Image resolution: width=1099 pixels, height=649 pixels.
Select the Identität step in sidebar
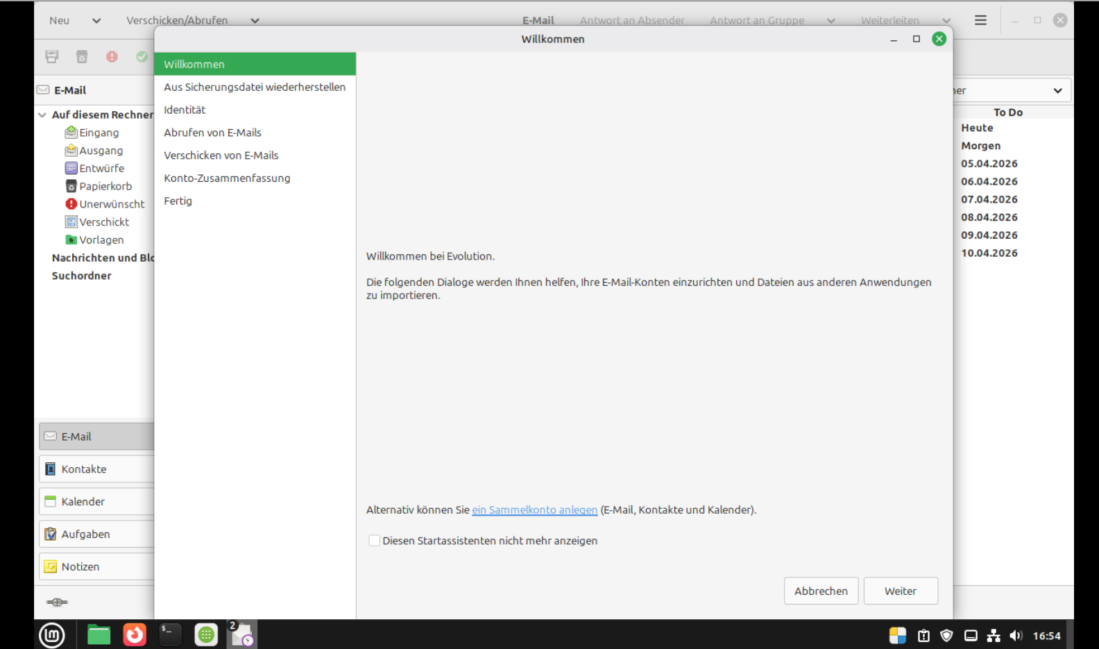point(185,110)
